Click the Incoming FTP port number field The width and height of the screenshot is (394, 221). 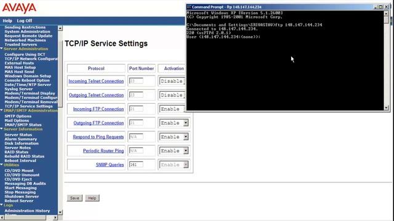[136, 109]
